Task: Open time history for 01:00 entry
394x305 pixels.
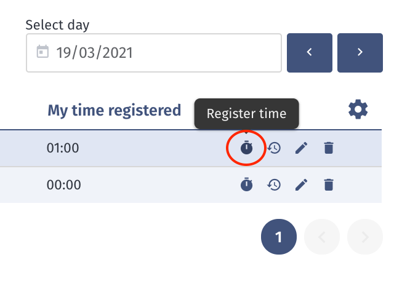Action: 274,148
